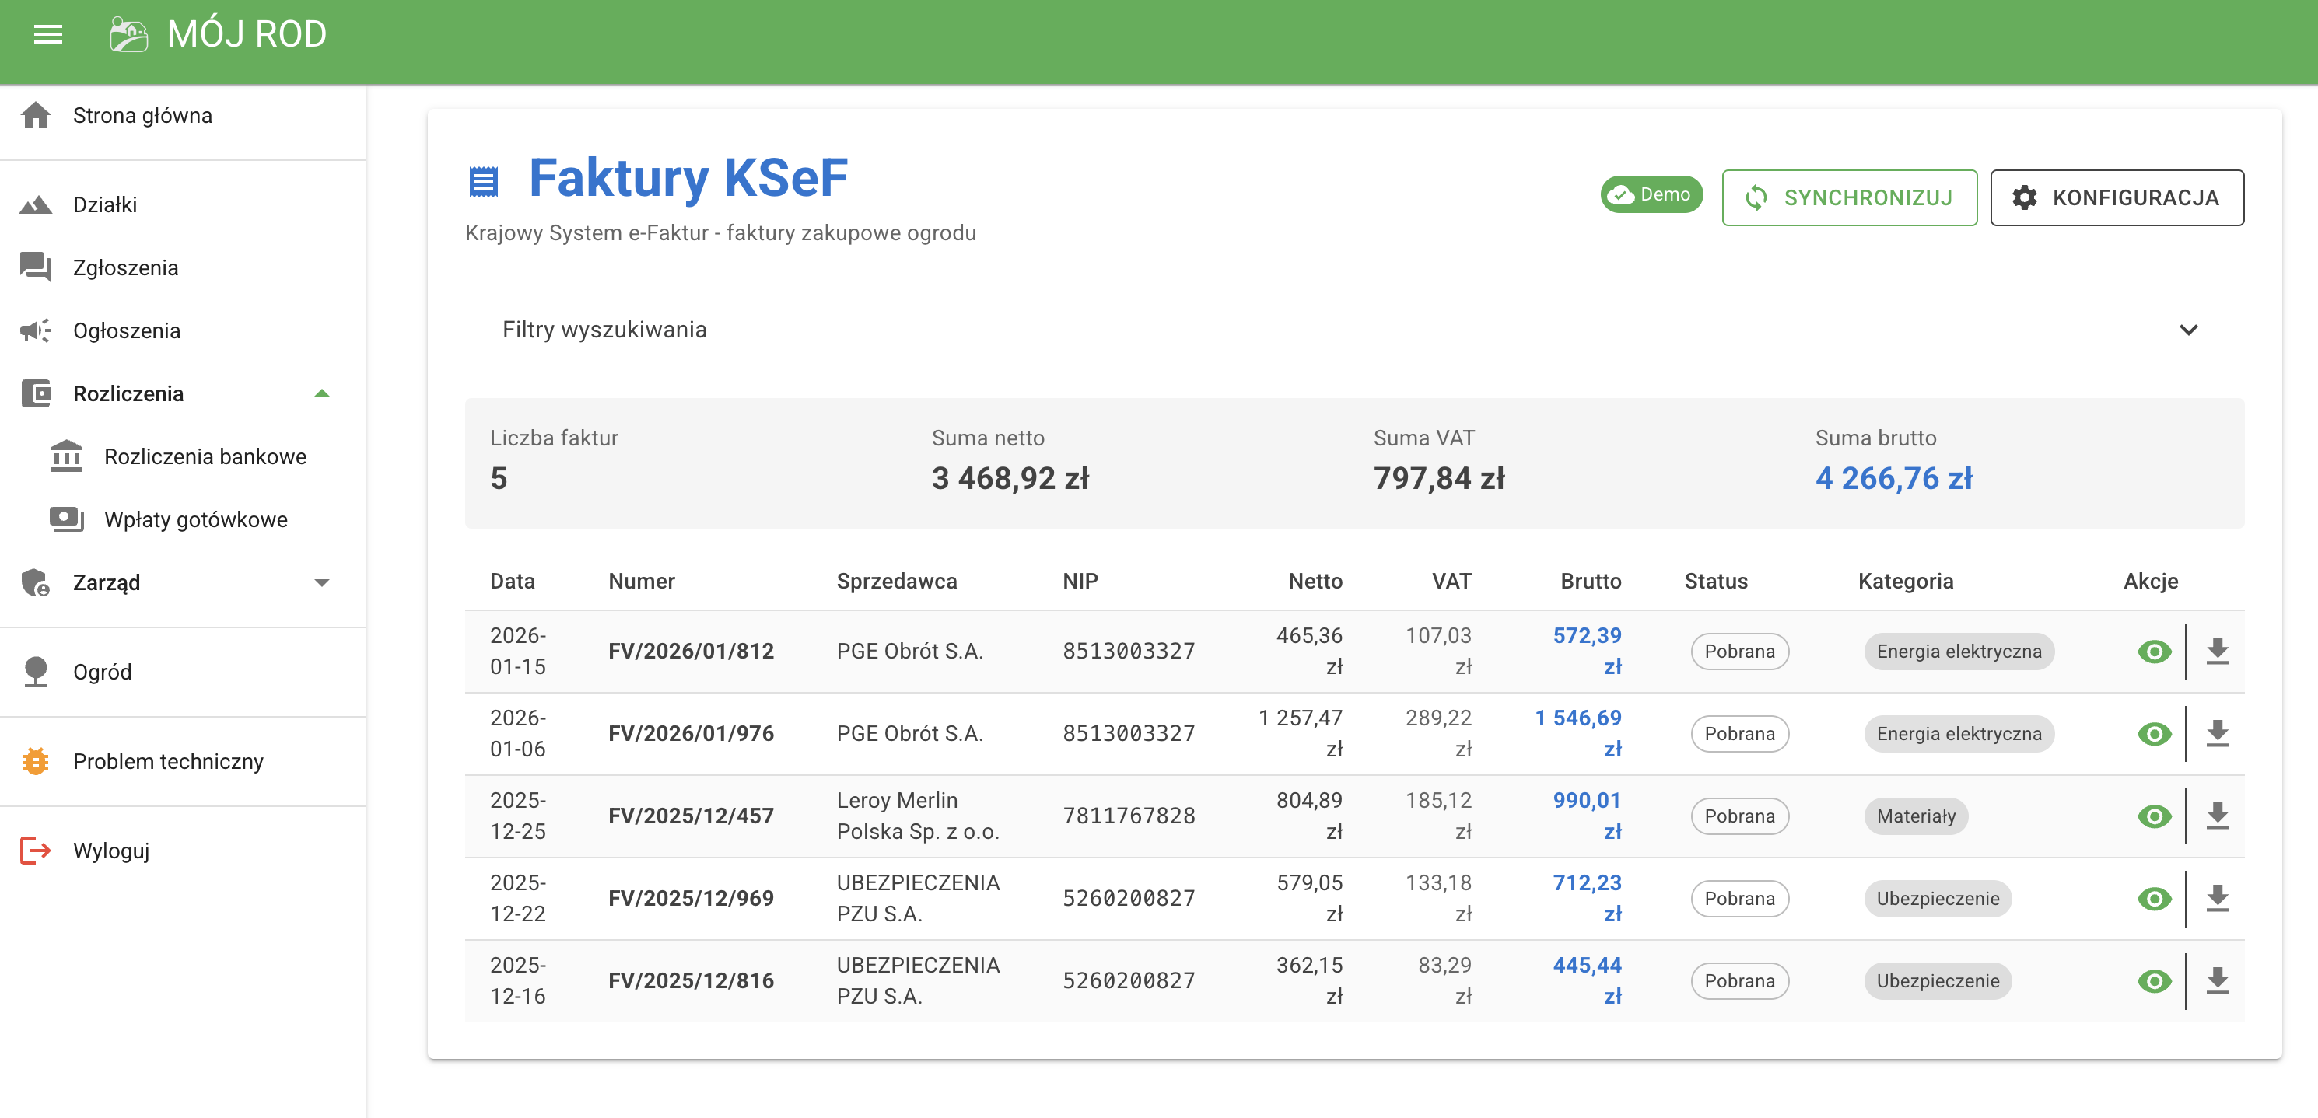2318x1118 pixels.
Task: Open KONFIGURACJA settings button
Action: [x=2116, y=197]
